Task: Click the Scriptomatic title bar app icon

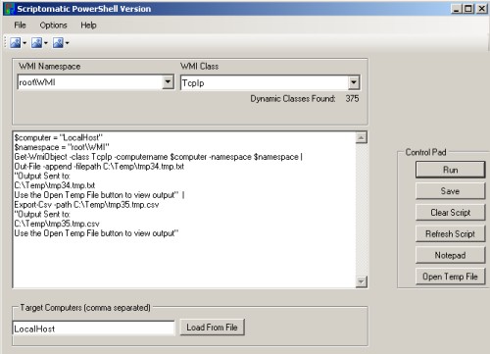Action: coord(10,9)
